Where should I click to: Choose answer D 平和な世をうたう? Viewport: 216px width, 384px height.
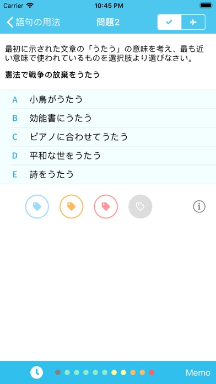click(x=108, y=156)
